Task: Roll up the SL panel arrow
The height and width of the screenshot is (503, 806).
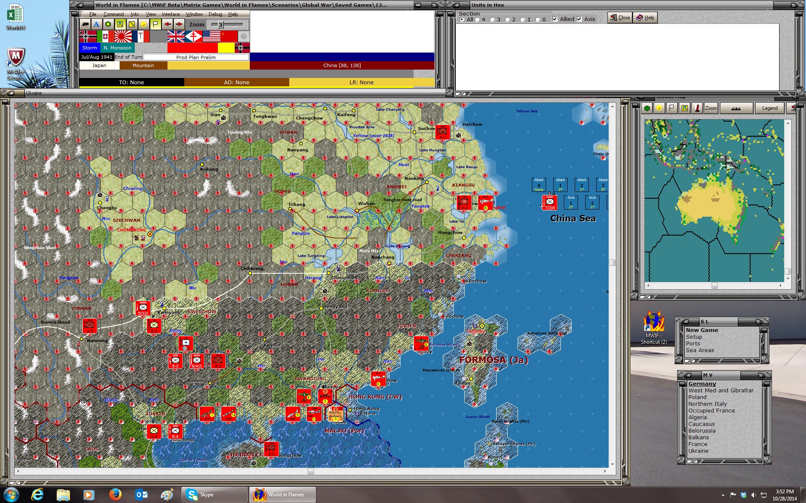Action: point(686,322)
